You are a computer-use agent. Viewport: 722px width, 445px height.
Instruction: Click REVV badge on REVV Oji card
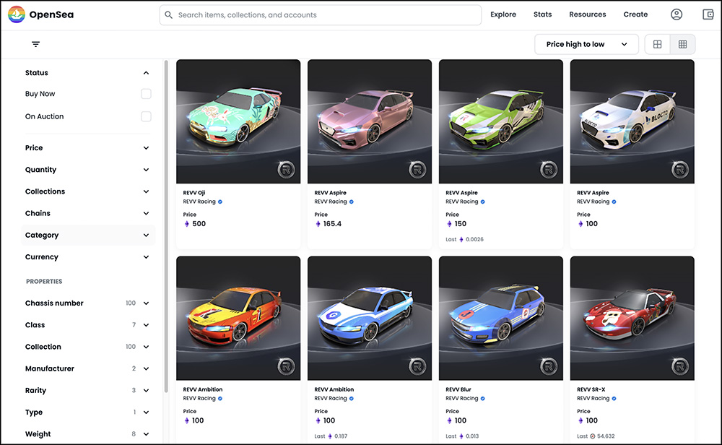coord(286,170)
